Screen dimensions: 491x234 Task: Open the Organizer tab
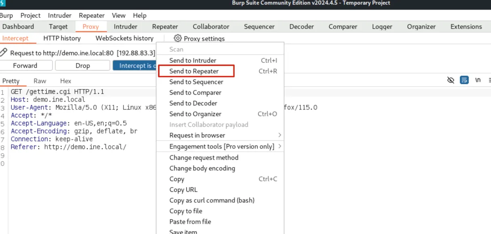tap(421, 27)
